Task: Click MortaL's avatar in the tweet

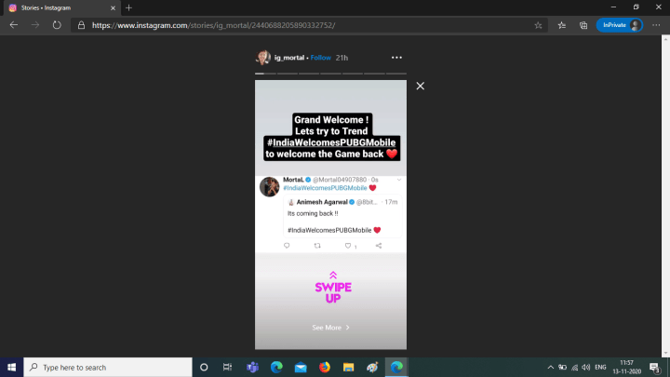Action: tap(269, 186)
